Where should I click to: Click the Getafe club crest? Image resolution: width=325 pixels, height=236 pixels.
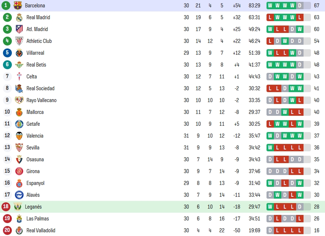tap(19, 124)
